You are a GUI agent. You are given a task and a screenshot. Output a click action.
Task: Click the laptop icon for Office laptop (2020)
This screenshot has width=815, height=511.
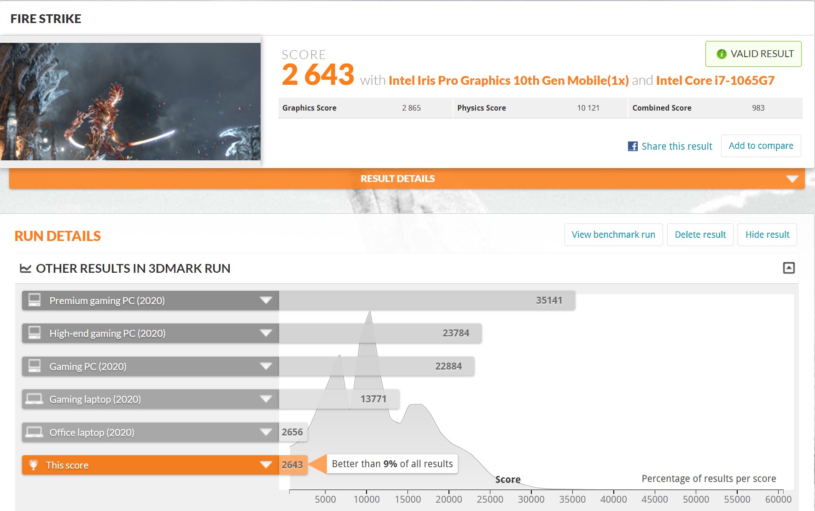(x=34, y=432)
